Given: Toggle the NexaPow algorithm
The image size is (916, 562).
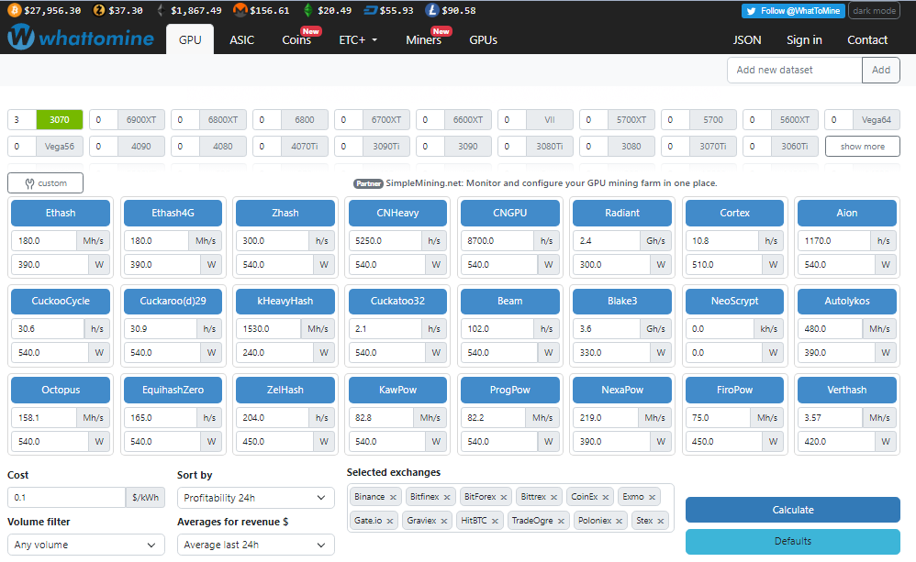Looking at the screenshot, I should tap(622, 390).
